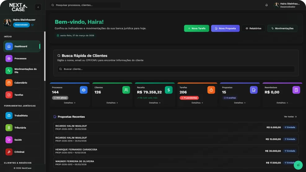Image resolution: width=306 pixels, height=172 pixels.
Task: Click the Nova Tarefa button
Action: point(197,28)
